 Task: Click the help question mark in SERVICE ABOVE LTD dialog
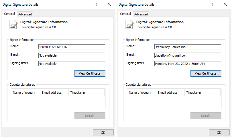click(96, 5)
